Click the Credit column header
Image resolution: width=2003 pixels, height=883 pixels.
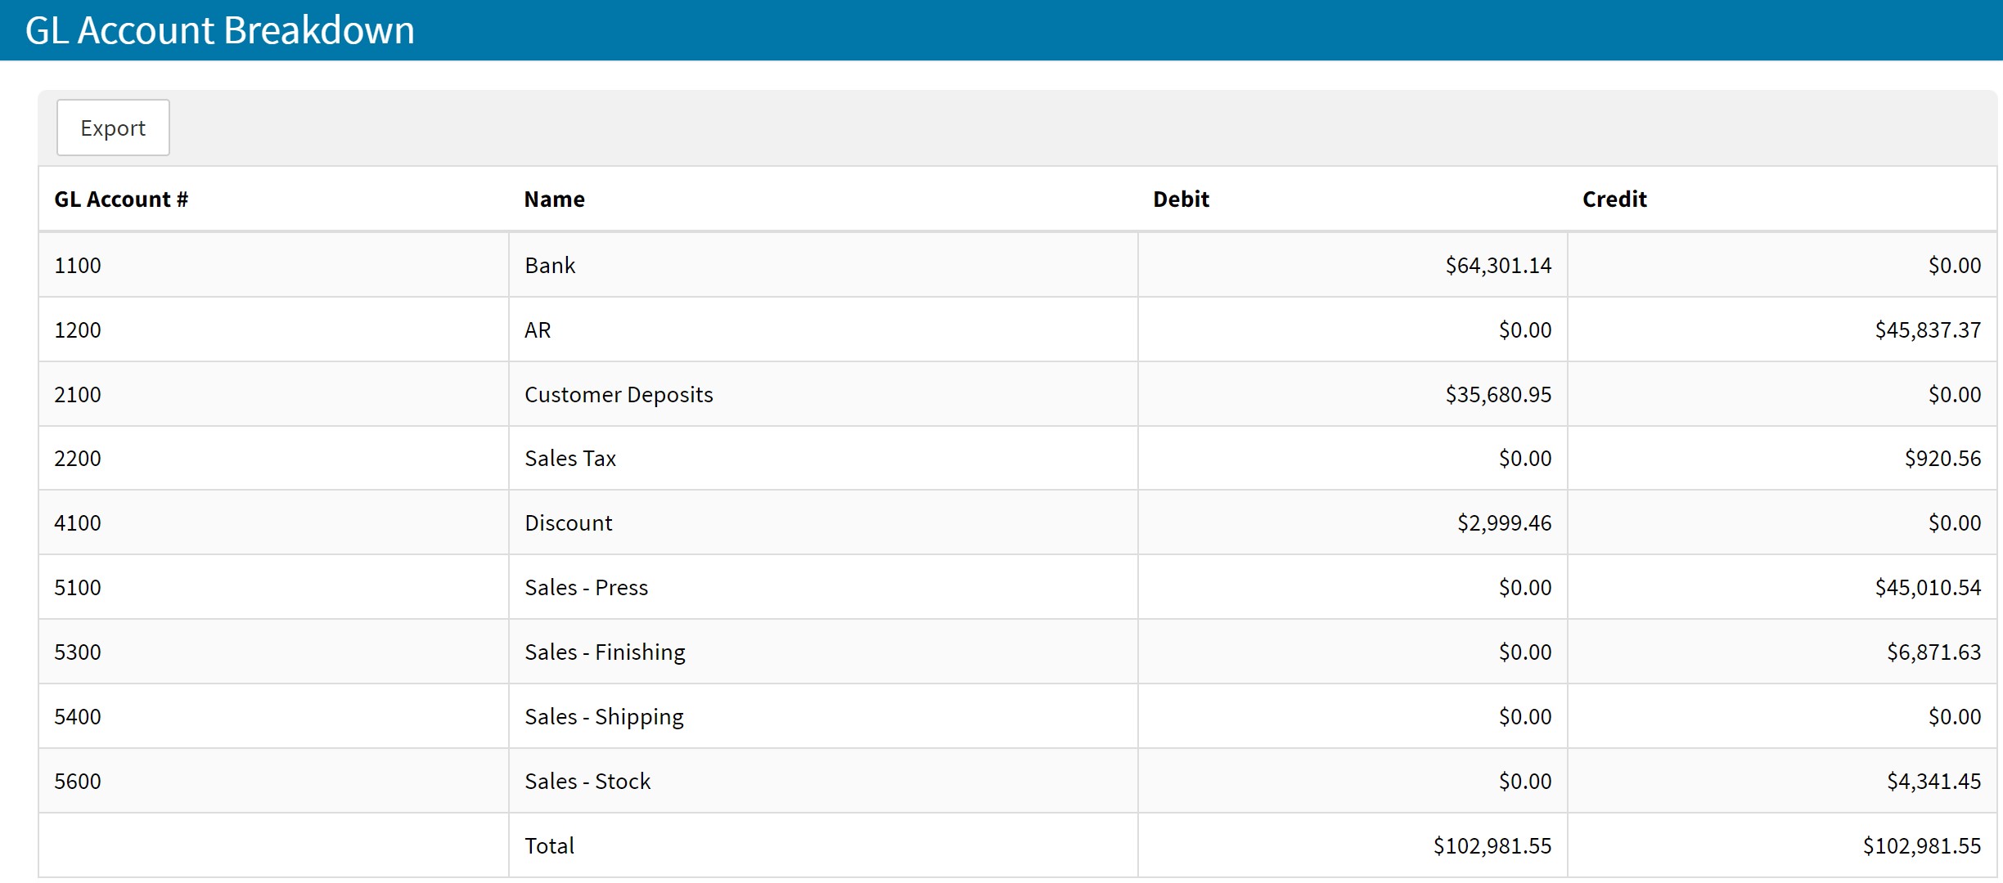[x=1614, y=199]
